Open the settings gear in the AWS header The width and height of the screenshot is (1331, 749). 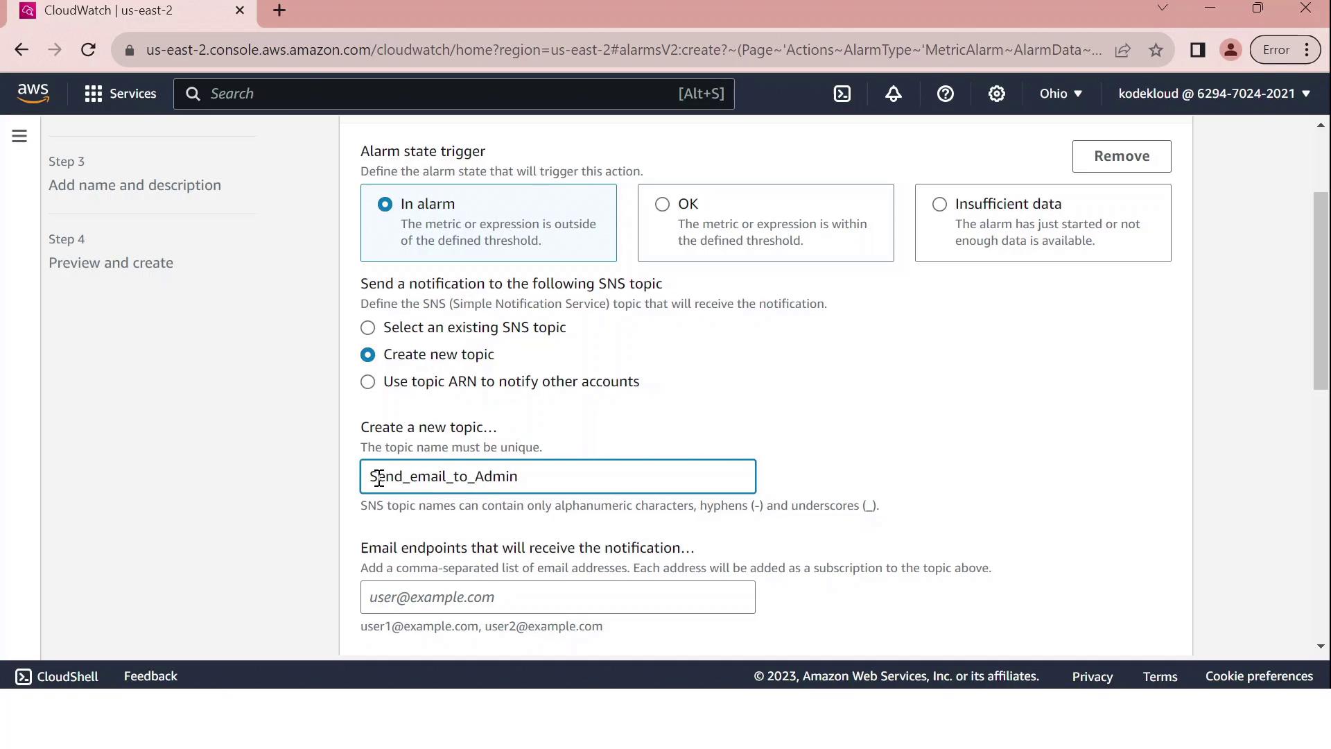996,94
